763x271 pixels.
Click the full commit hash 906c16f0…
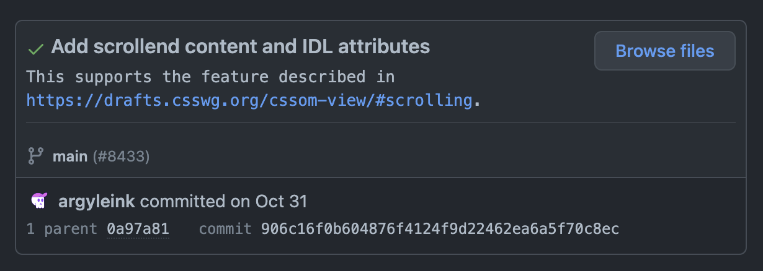coord(440,229)
